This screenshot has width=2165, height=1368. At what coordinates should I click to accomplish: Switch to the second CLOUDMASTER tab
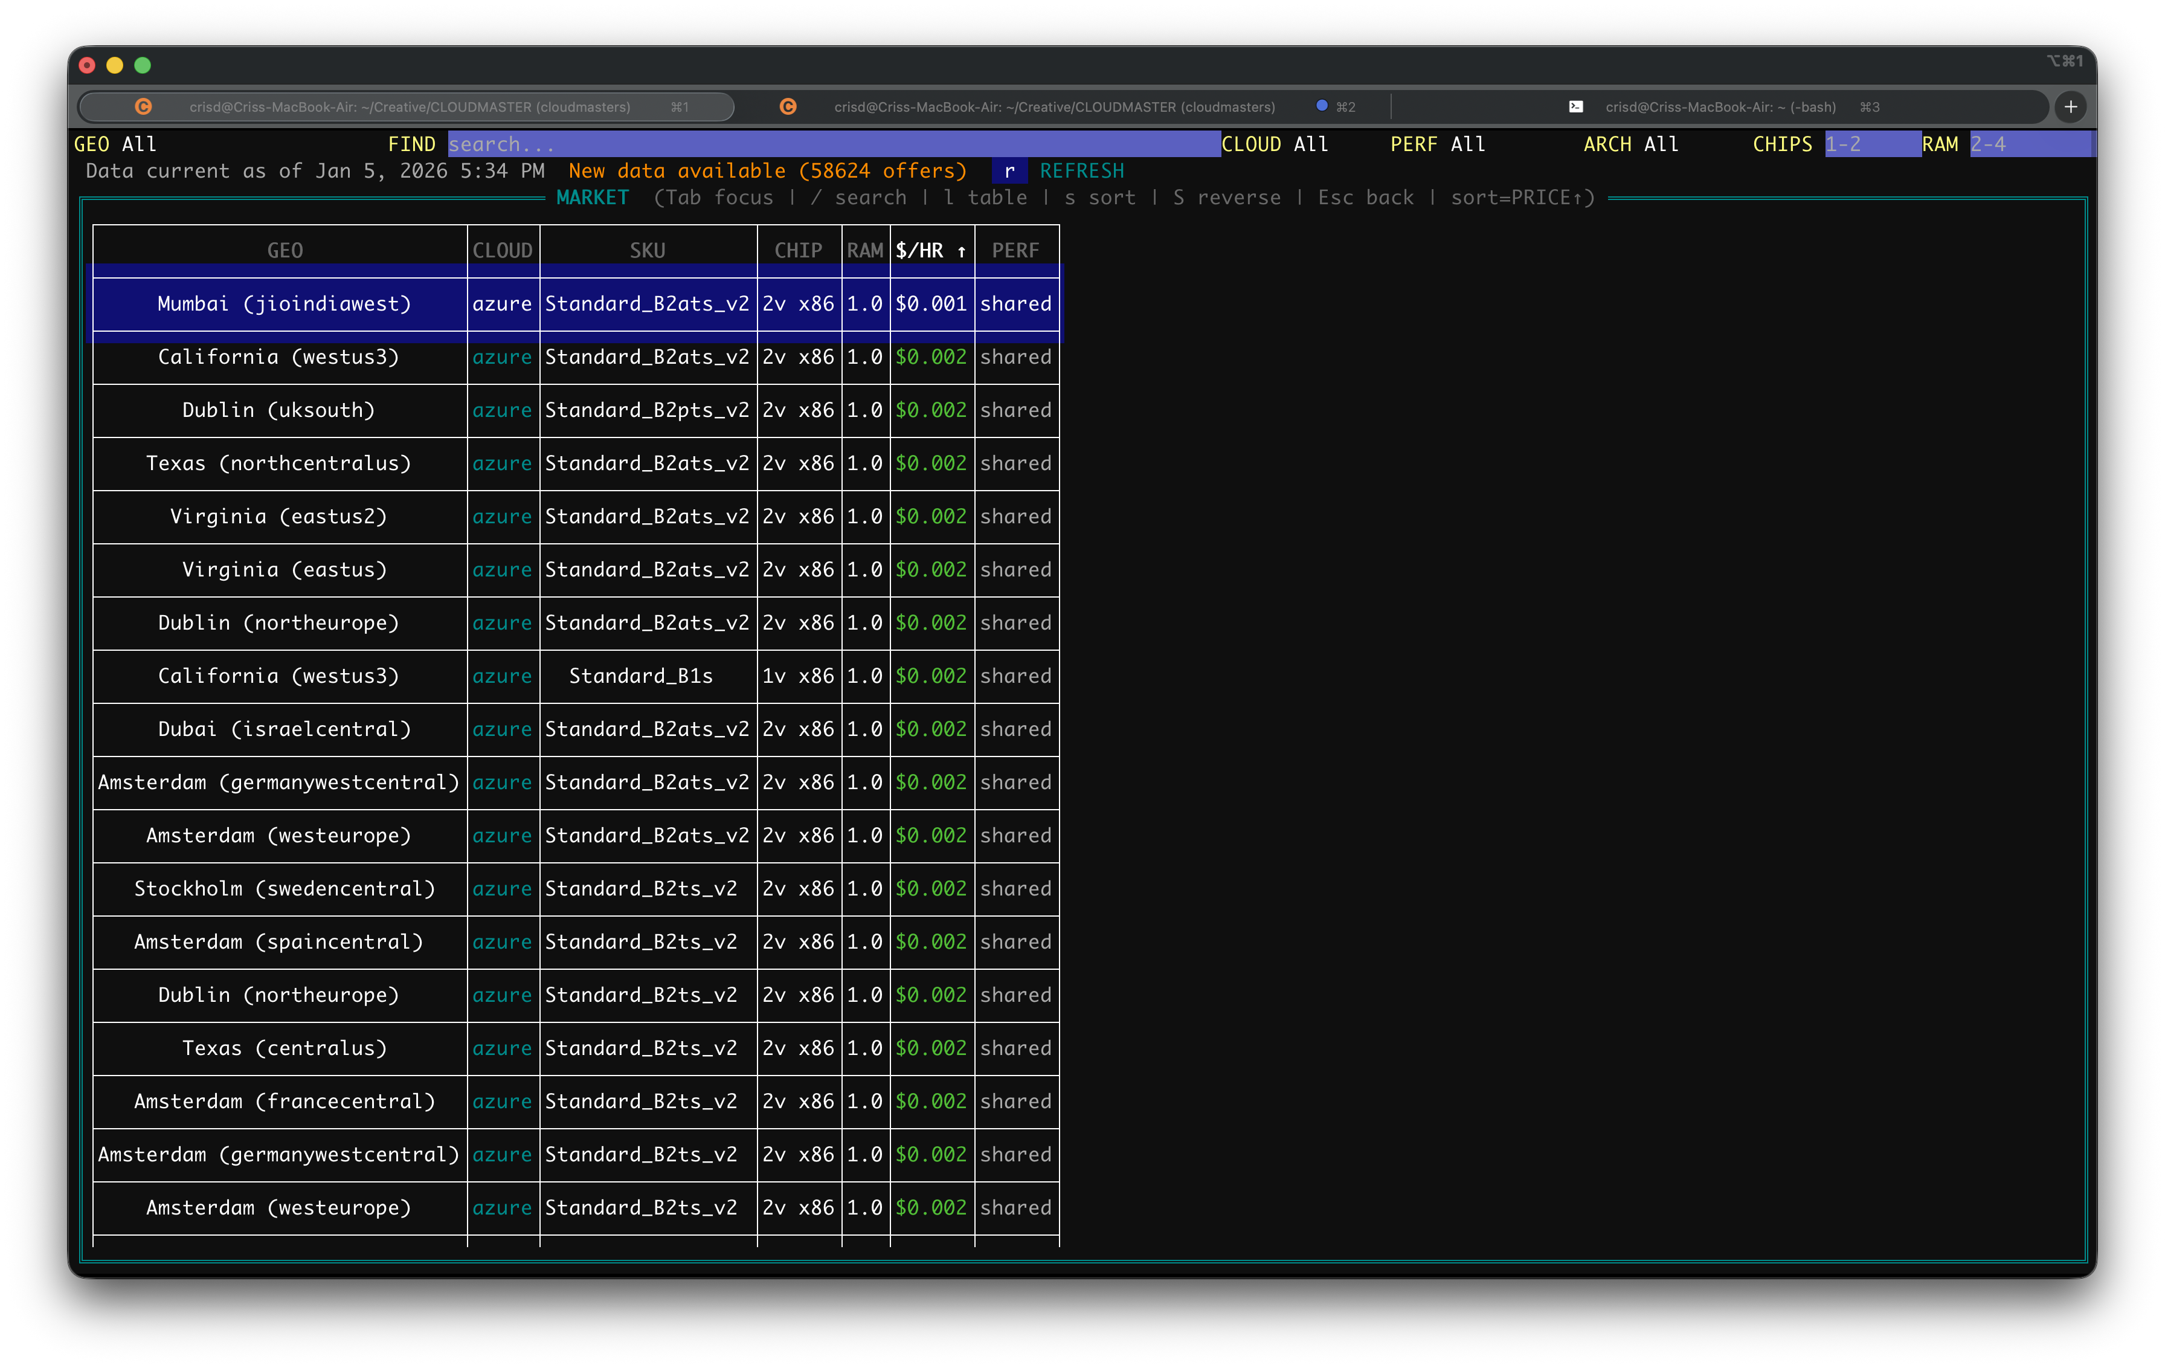(x=1054, y=107)
